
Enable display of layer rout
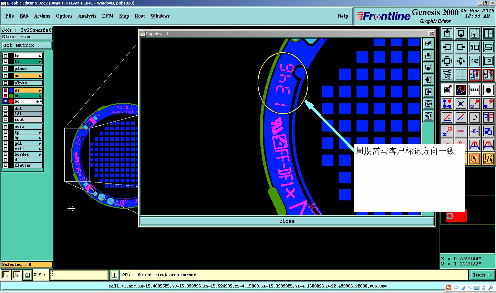pos(6,119)
